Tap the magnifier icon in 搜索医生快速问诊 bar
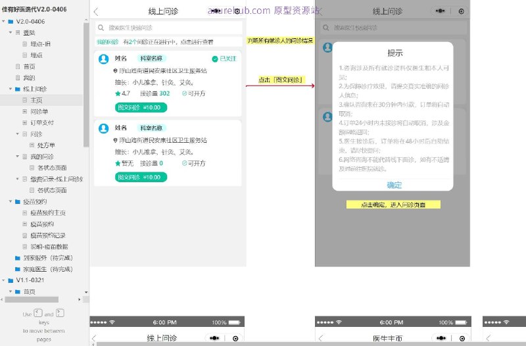Viewport: 526px width, 346px height. pos(101,28)
